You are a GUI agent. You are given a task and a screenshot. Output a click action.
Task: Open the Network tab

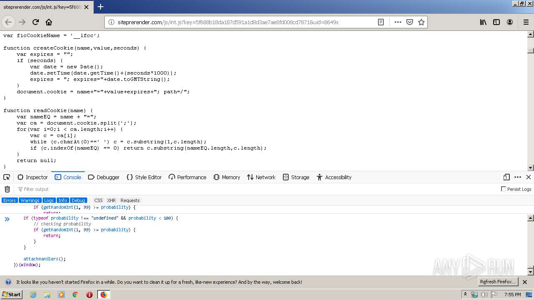coord(261,177)
